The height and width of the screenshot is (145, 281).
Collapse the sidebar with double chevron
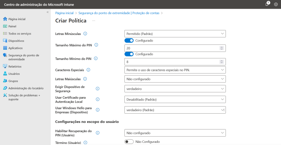point(48,12)
